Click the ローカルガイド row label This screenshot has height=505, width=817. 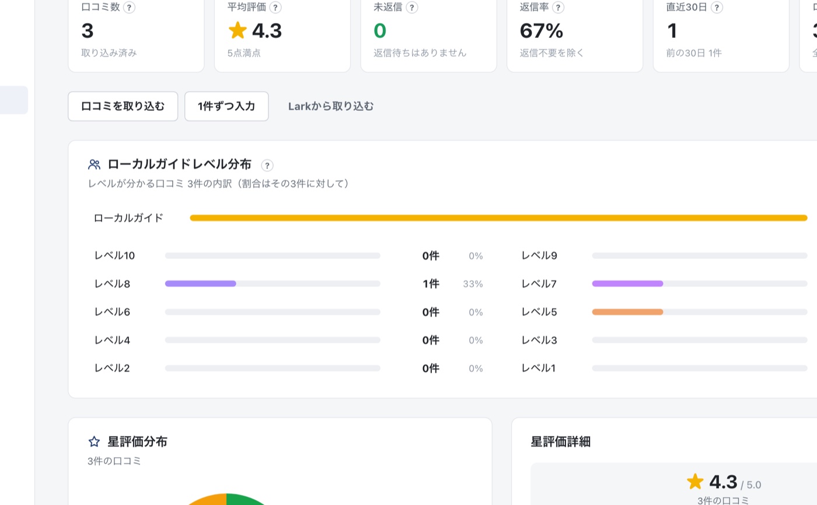pos(128,218)
